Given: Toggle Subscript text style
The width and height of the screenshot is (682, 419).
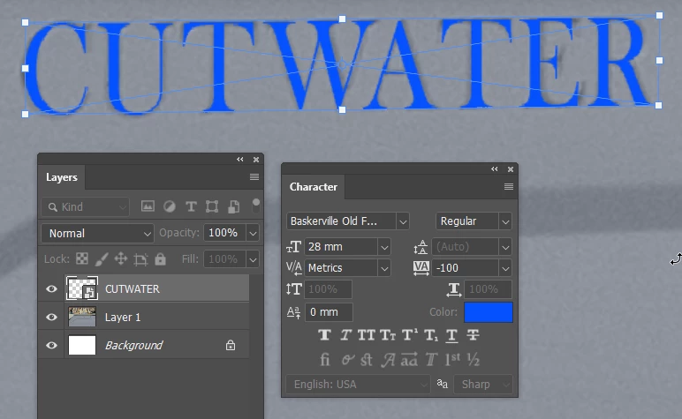Looking at the screenshot, I should (x=431, y=335).
